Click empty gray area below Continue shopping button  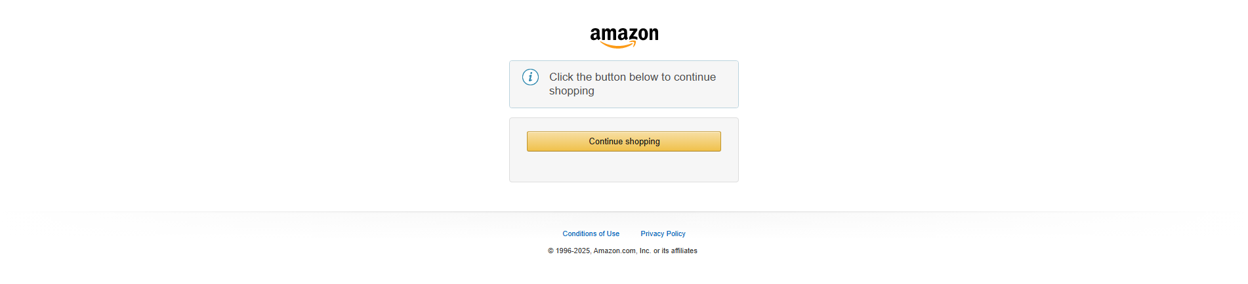coord(624,167)
